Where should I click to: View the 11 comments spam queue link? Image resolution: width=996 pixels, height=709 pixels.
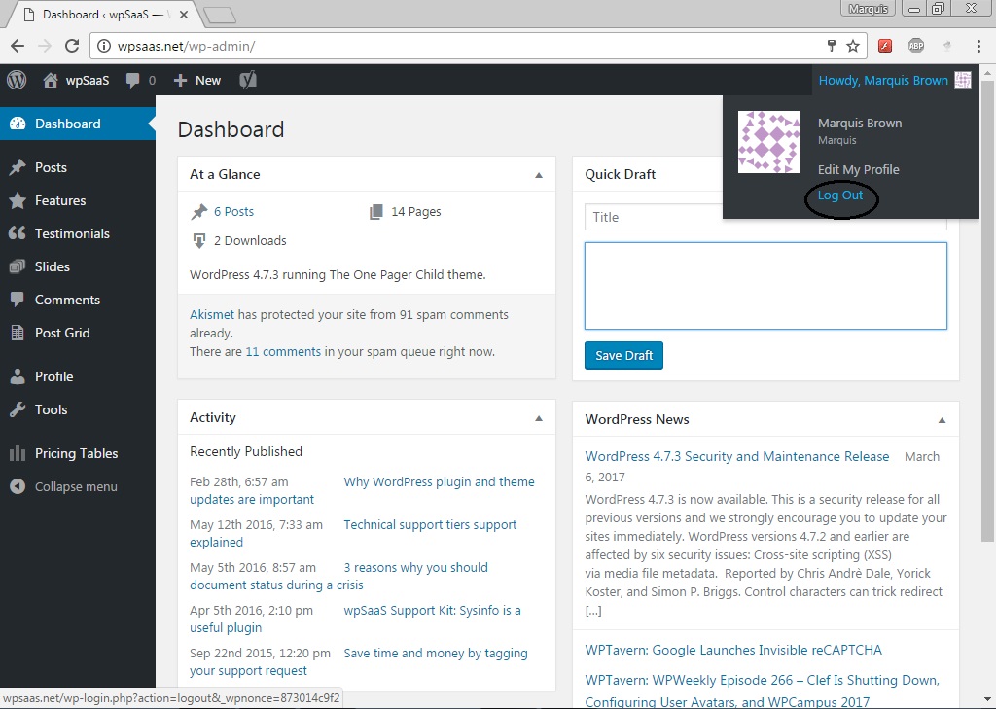click(283, 351)
